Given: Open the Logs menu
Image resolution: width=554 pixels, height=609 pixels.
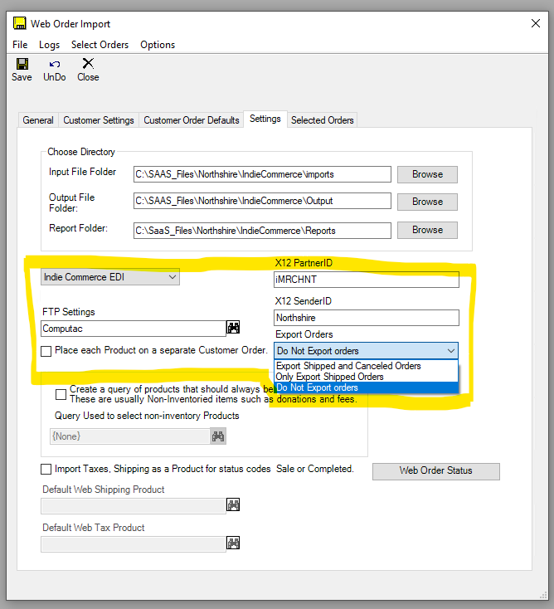Looking at the screenshot, I should [49, 45].
